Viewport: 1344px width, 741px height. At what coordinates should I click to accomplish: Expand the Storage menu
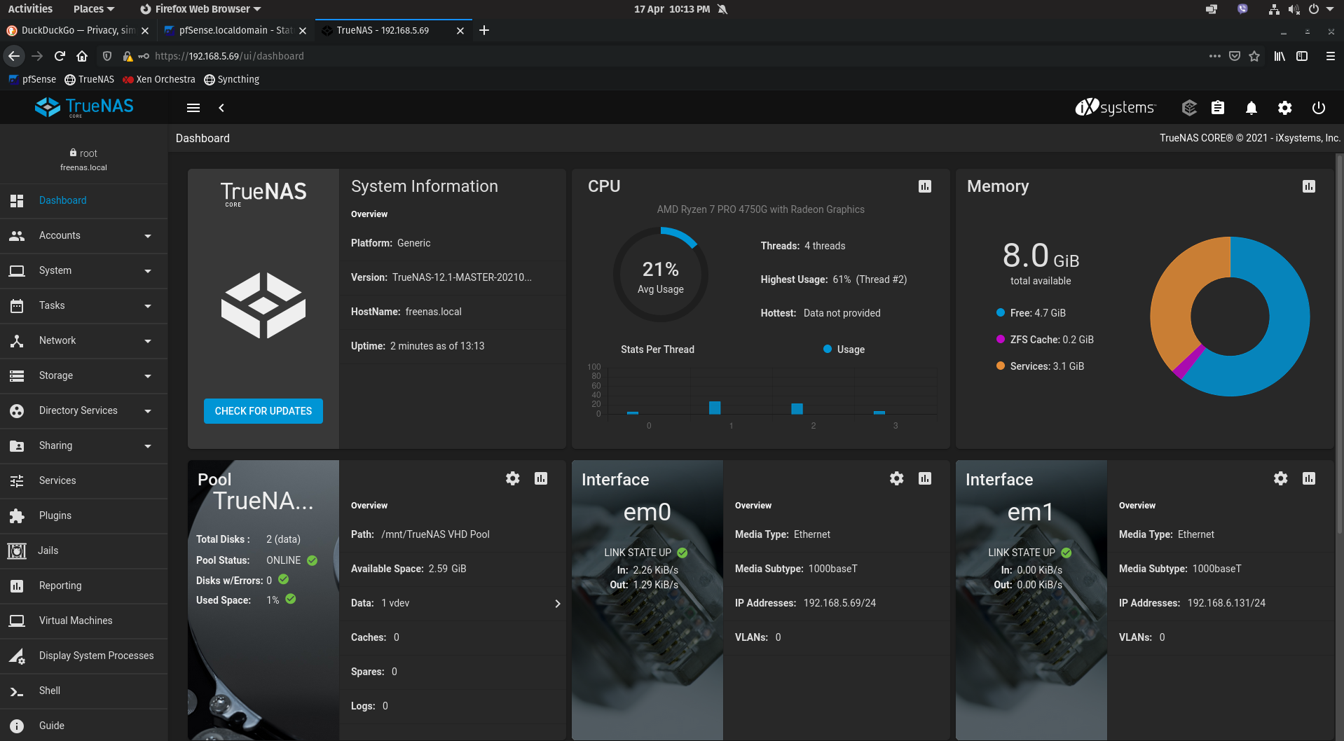[x=84, y=376]
